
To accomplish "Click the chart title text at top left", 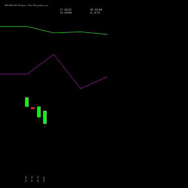I will (26, 5).
